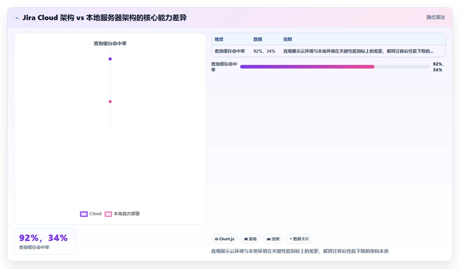Click the 路径雷达 label in header

coord(436,17)
